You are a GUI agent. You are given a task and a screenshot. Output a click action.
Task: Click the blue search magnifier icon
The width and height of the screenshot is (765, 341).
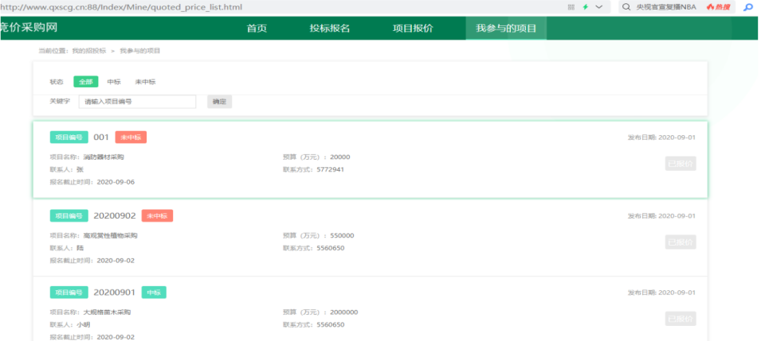pyautogui.click(x=748, y=7)
